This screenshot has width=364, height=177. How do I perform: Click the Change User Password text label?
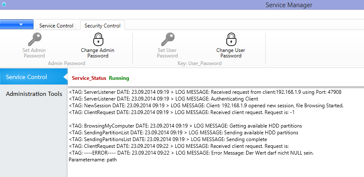(x=231, y=53)
